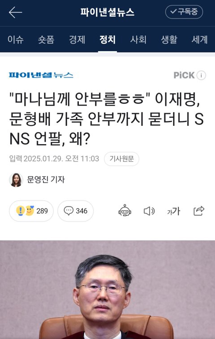Image resolution: width=215 pixels, height=339 pixels.
Task: Tap the back arrow icon
Action: click(x=15, y=12)
